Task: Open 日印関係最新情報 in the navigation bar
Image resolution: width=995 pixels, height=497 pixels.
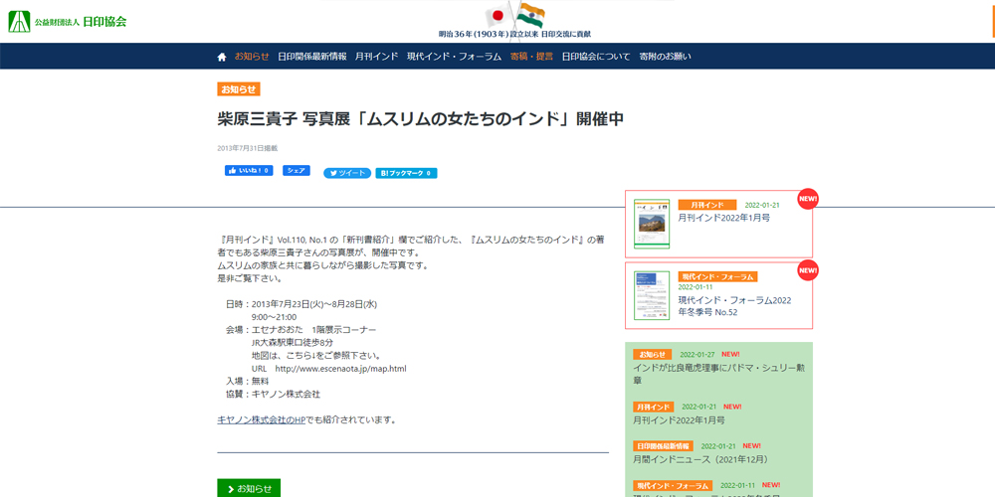Action: [x=312, y=57]
